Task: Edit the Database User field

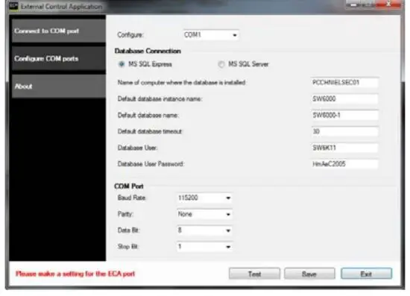Action: pyautogui.click(x=344, y=148)
